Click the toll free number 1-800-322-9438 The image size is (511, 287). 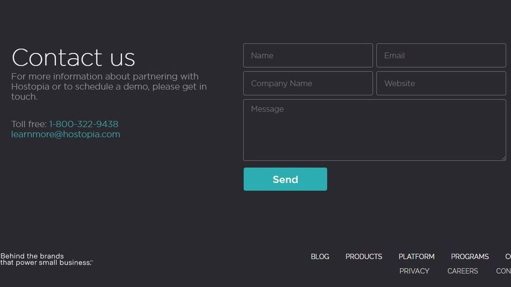[x=83, y=124]
